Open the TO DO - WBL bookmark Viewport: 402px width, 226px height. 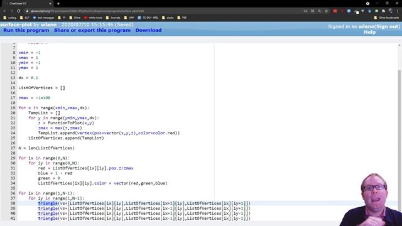tap(148, 18)
